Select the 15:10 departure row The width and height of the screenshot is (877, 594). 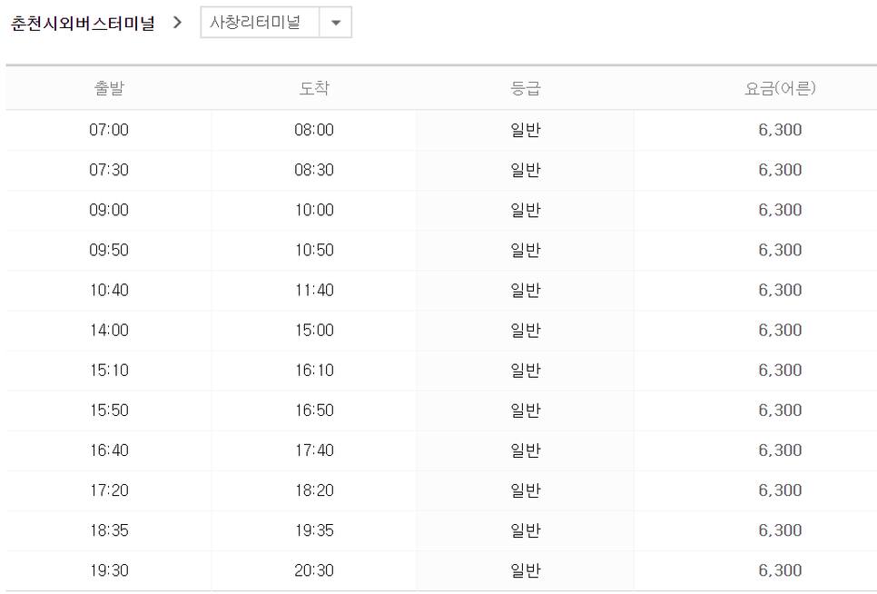(109, 370)
